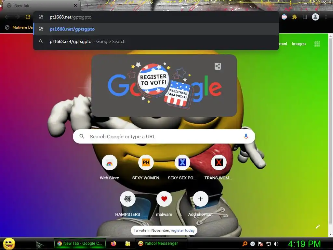The height and width of the screenshot is (250, 333).
Task: Click the striped flag extension icon
Action: coord(284,17)
